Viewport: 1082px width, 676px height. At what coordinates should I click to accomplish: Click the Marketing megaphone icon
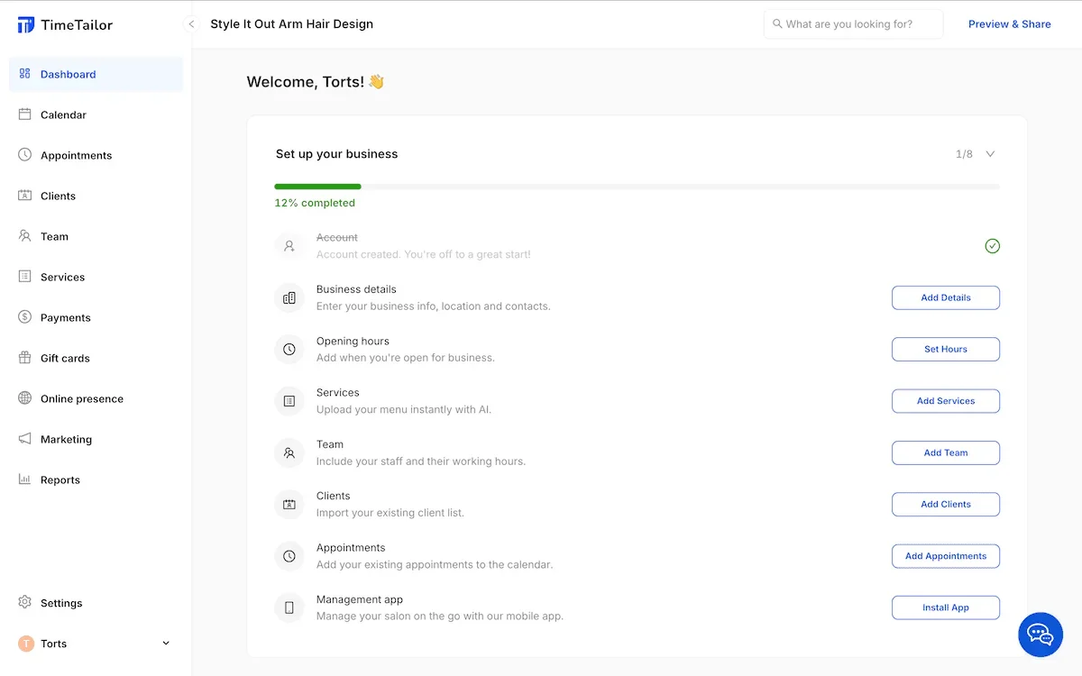25,439
